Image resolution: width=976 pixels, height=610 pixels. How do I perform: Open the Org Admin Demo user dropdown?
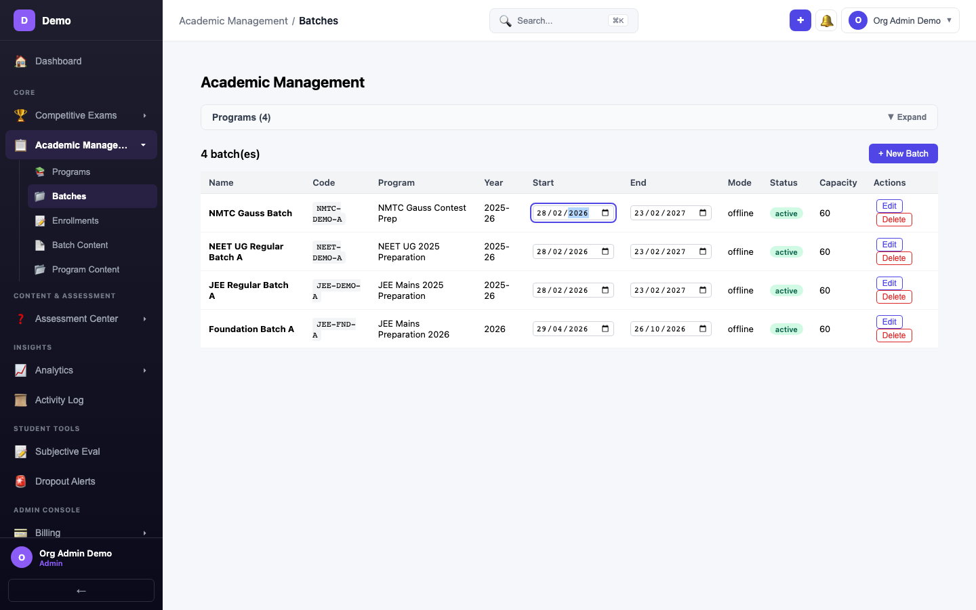click(900, 20)
